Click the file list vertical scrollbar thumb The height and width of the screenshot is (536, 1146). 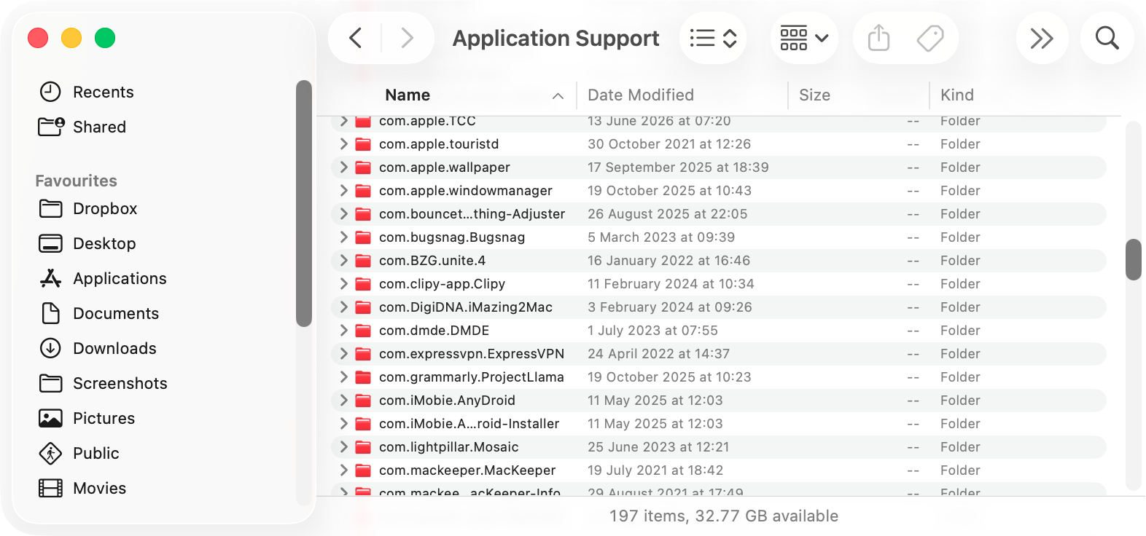[1133, 259]
